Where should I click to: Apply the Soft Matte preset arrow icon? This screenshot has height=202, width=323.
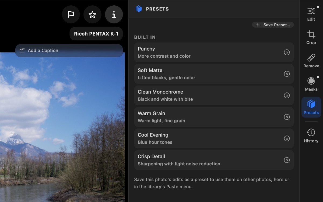tap(287, 74)
